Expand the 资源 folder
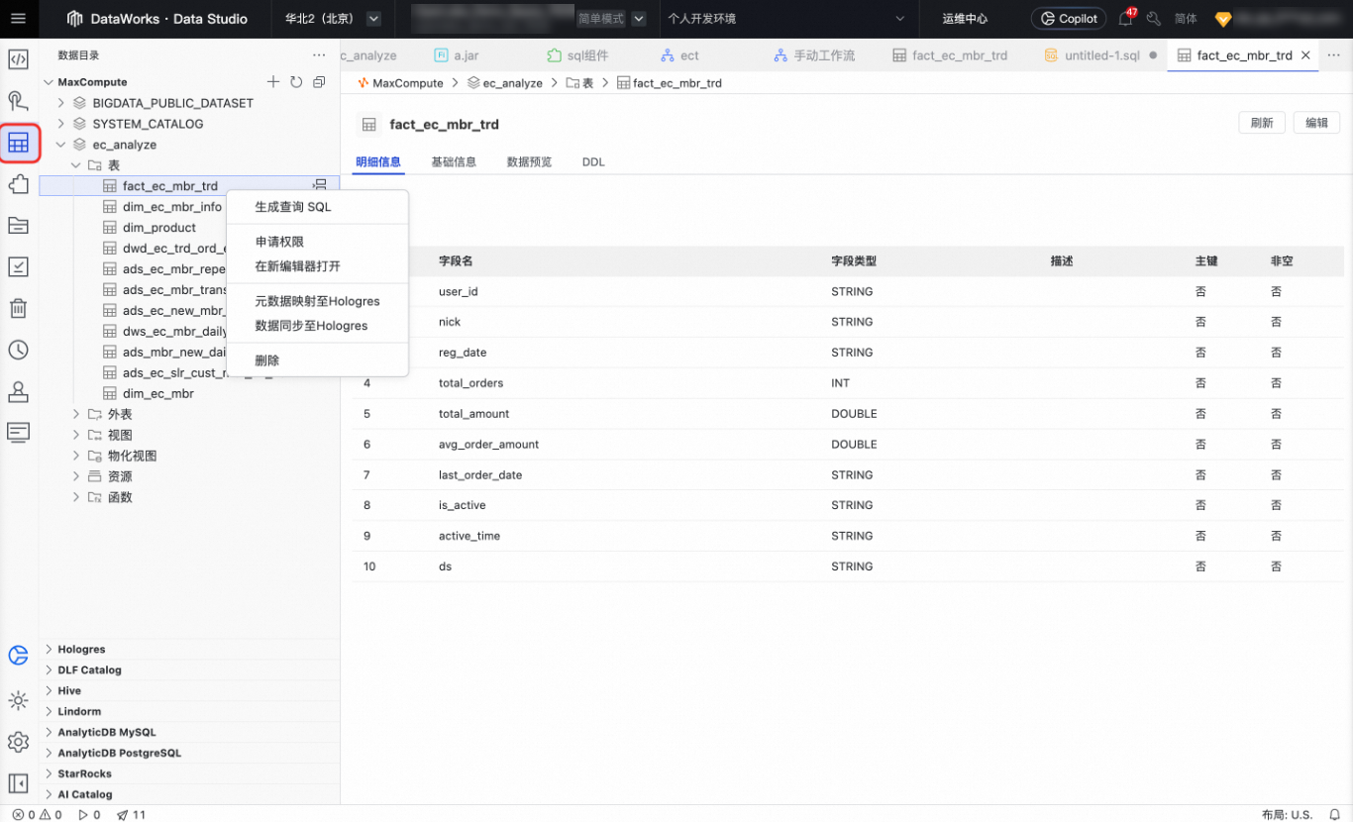Viewport: 1353px width, 822px height. (76, 476)
